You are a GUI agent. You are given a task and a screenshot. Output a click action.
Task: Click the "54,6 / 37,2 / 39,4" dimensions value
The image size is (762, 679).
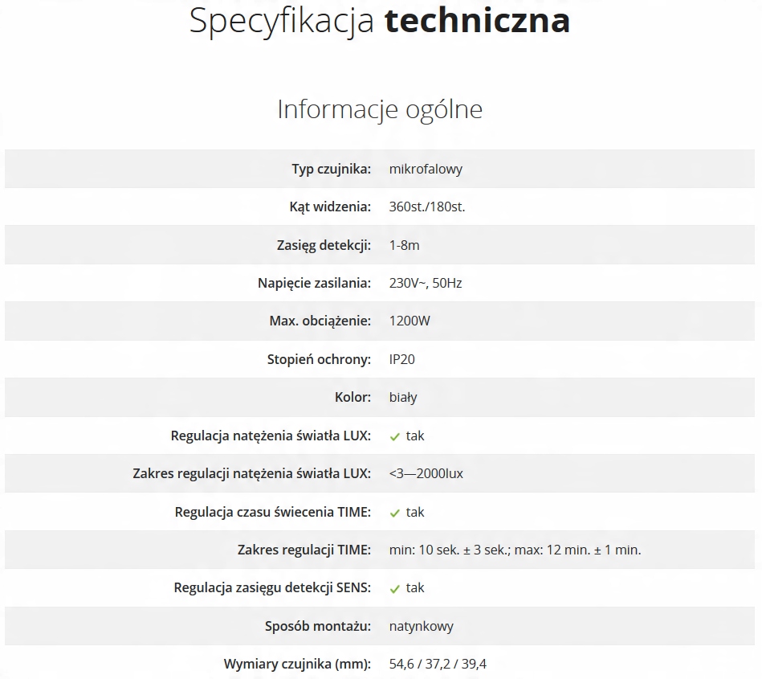click(x=438, y=664)
